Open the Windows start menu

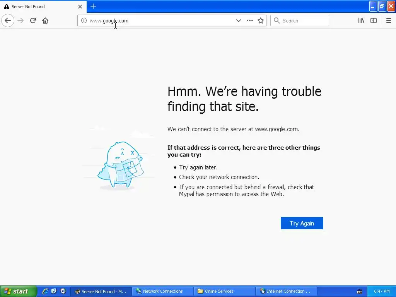point(18,291)
